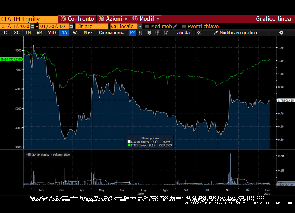Click the double left chevron icon

(199, 33)
